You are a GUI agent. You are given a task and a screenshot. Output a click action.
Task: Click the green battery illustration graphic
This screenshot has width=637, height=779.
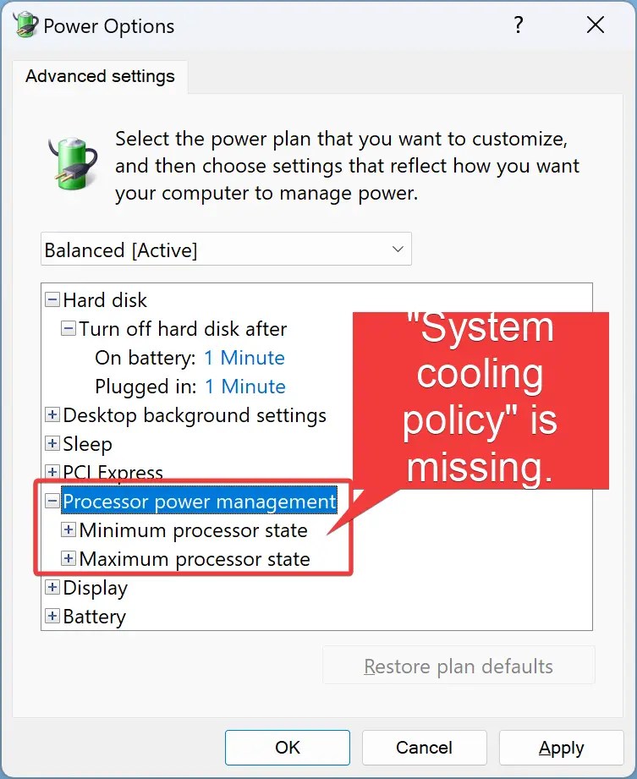[72, 161]
